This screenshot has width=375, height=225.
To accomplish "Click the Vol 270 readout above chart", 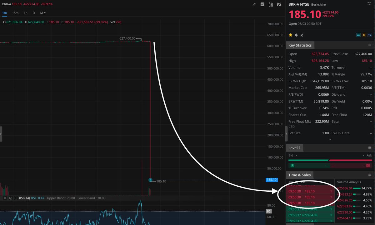I will pyautogui.click(x=116, y=22).
